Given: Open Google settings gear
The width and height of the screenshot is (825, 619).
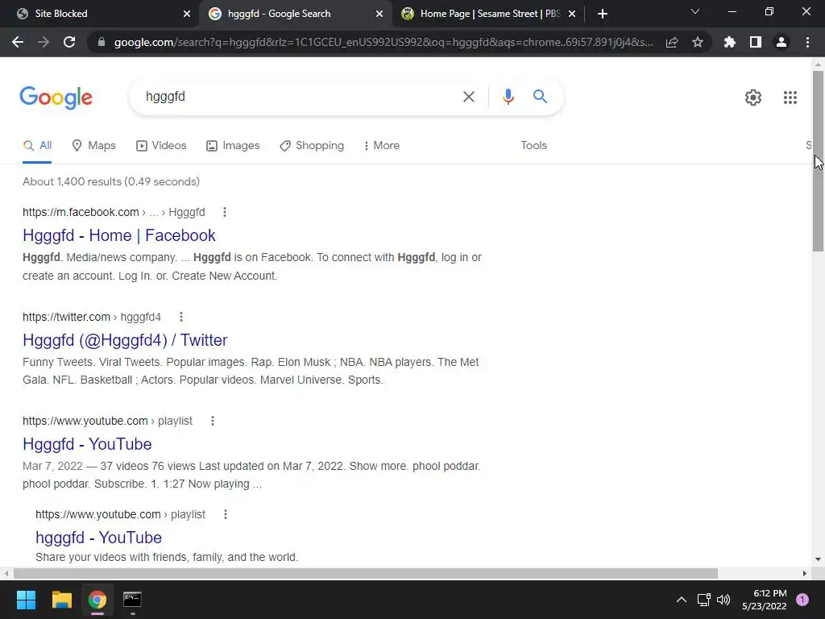Looking at the screenshot, I should click(x=753, y=98).
